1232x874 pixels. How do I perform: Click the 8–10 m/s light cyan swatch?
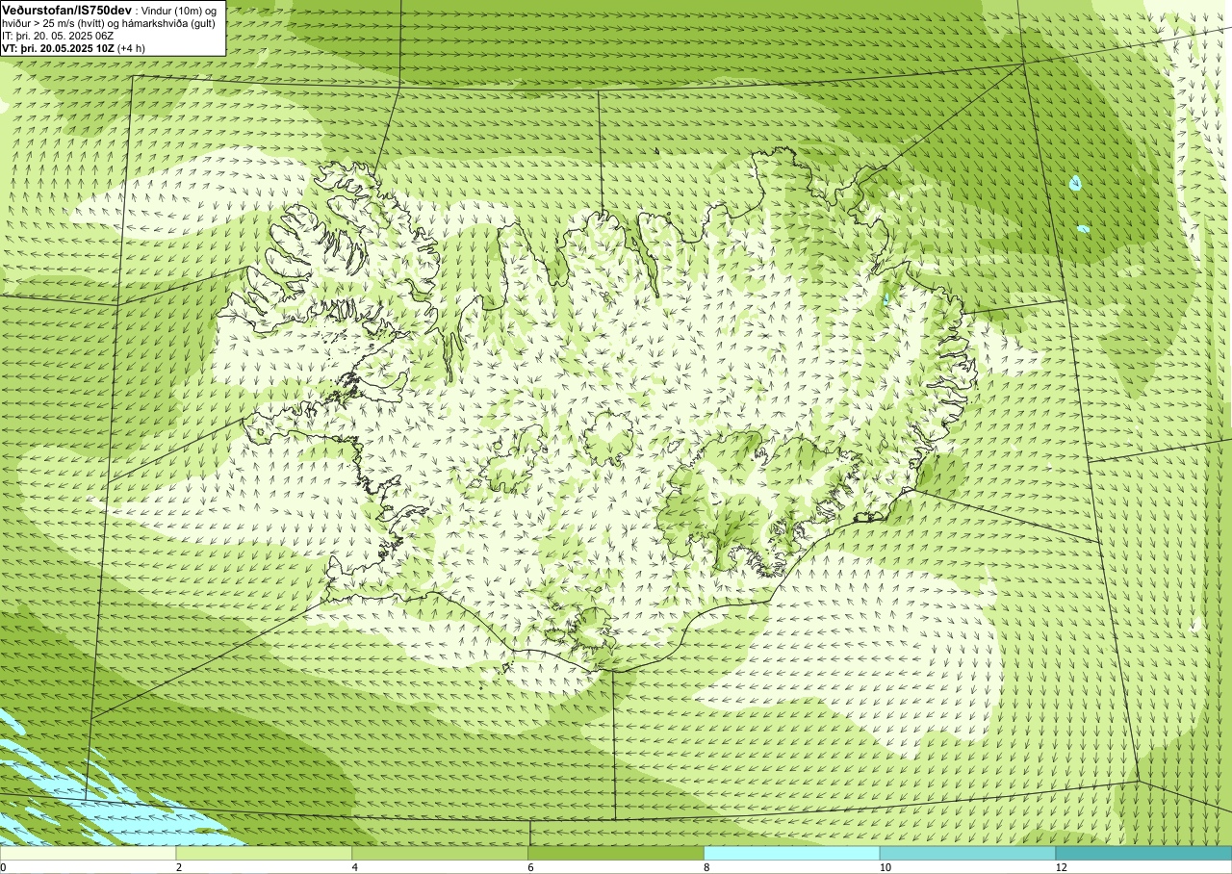(792, 853)
